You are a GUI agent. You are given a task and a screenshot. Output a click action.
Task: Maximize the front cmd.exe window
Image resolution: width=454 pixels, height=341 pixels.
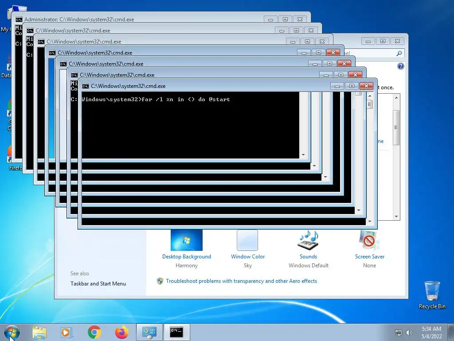[352, 86]
